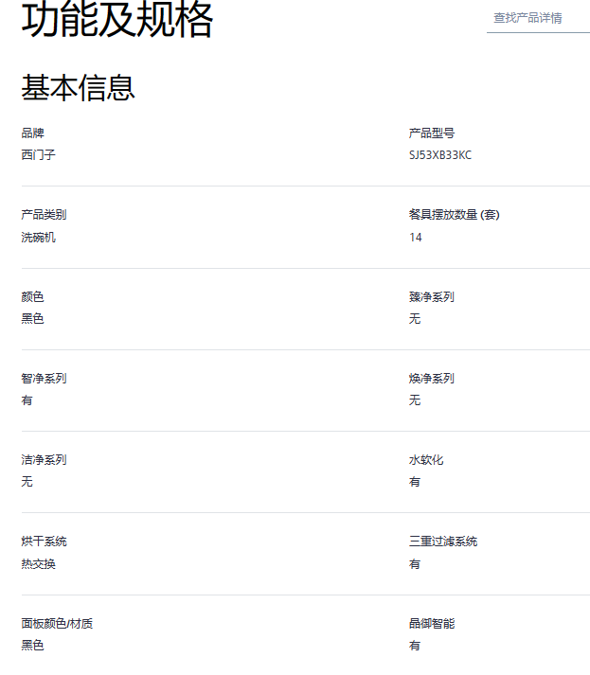Click the 餐具摆放数量 (套) label
The image size is (590, 675).
click(455, 214)
